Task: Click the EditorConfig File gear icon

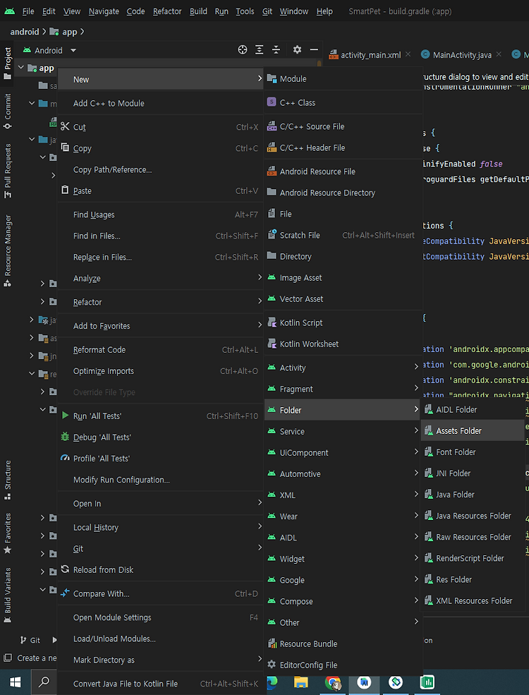Action: tap(272, 665)
